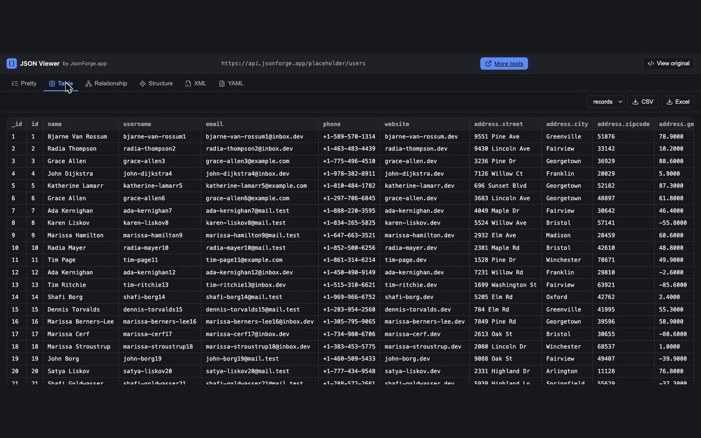
Task: Click street 7231 Willow Rd
Action: (x=505, y=272)
